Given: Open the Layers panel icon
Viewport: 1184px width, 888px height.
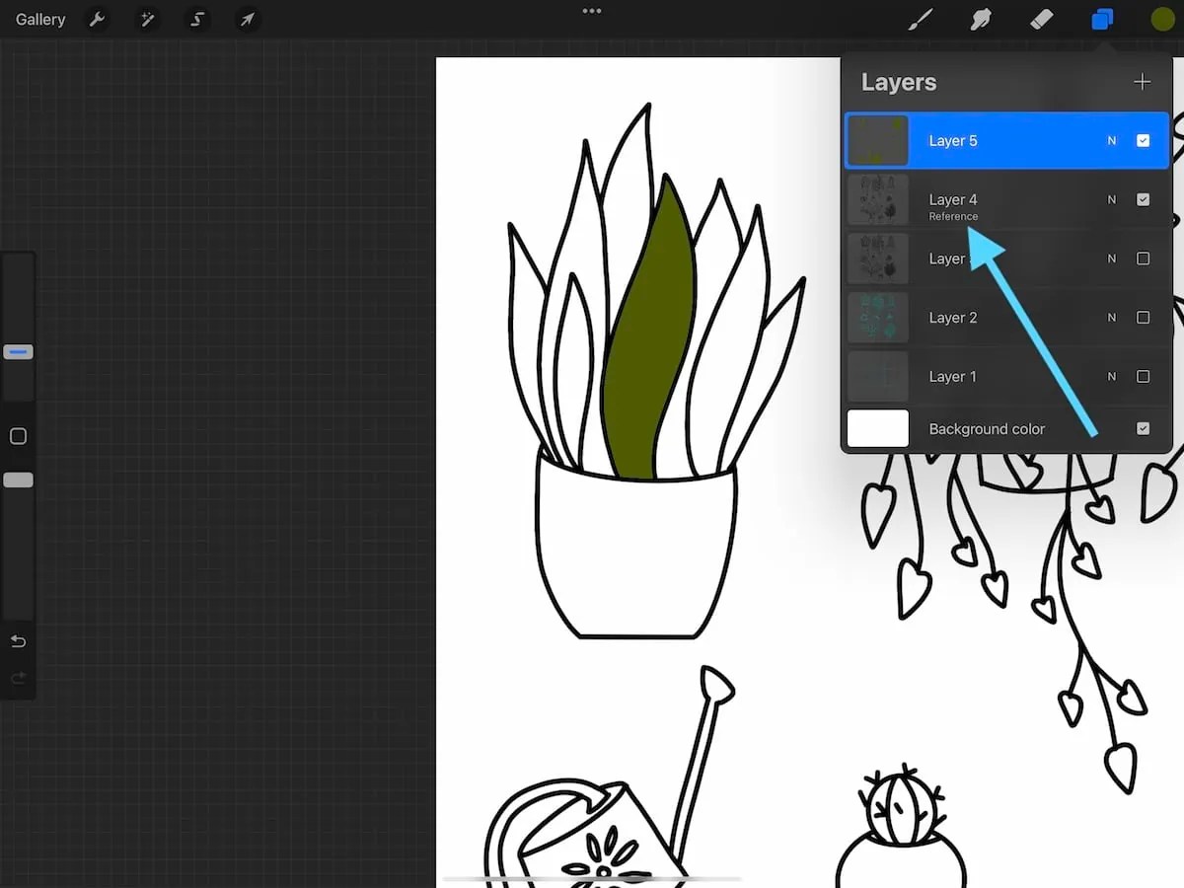Looking at the screenshot, I should [x=1102, y=19].
